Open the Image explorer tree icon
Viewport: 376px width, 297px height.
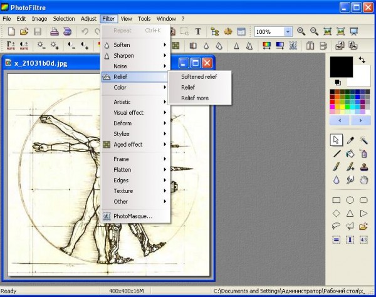point(215,31)
